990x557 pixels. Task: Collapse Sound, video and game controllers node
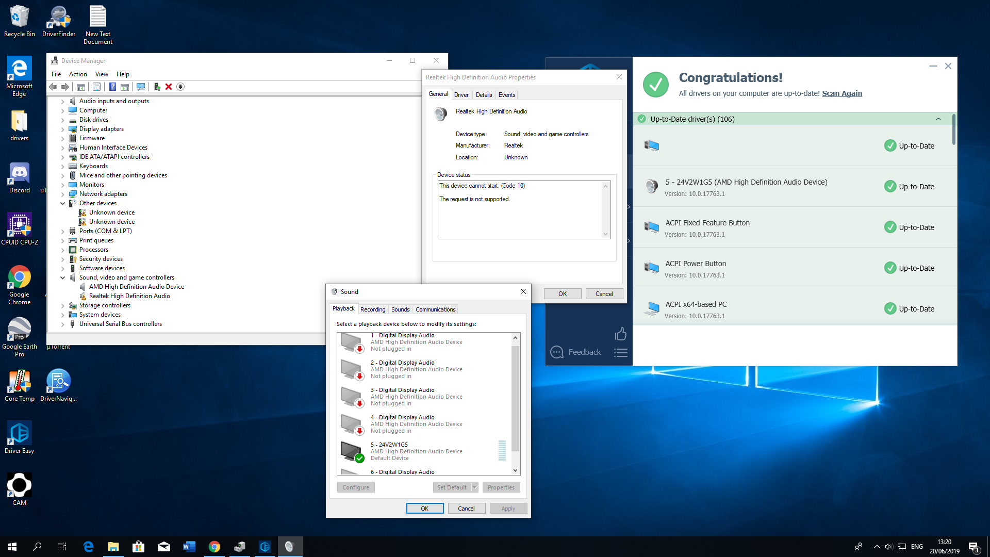63,278
